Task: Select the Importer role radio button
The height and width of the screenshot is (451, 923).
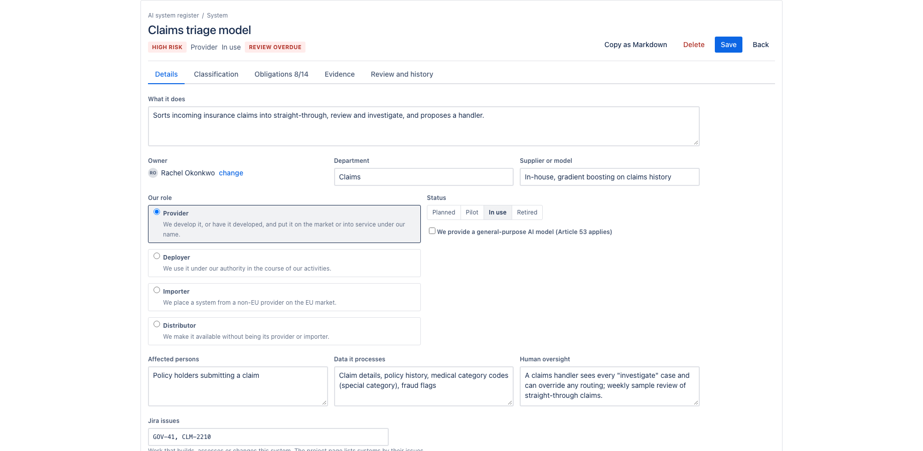Action: (x=157, y=290)
